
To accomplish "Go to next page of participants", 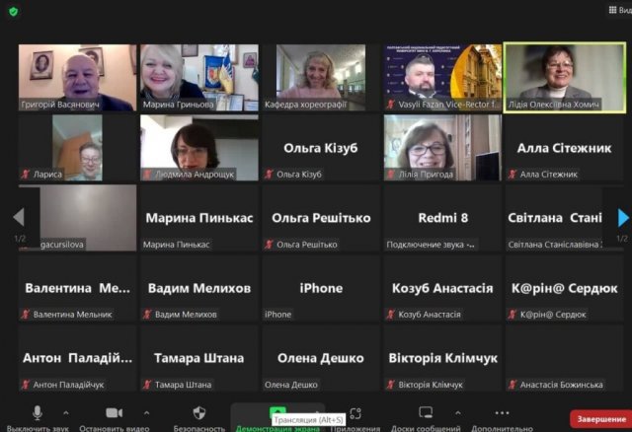I will click(x=622, y=218).
